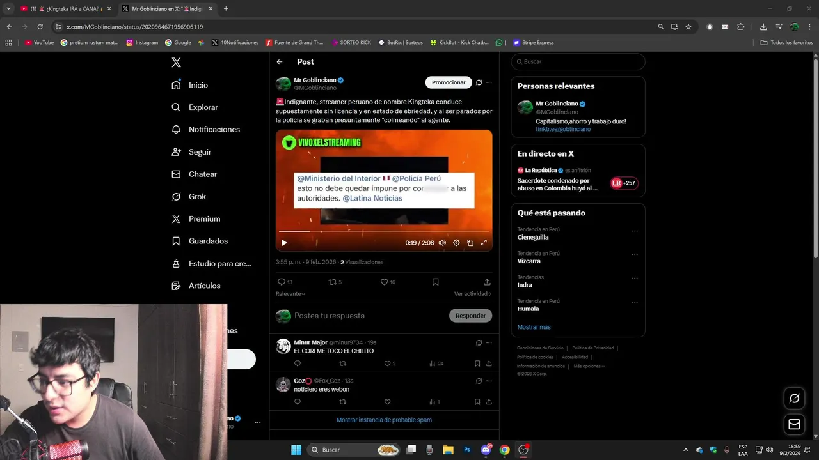This screenshot has width=819, height=460.
Task: Open more options for Indra trend
Action: pos(635,279)
